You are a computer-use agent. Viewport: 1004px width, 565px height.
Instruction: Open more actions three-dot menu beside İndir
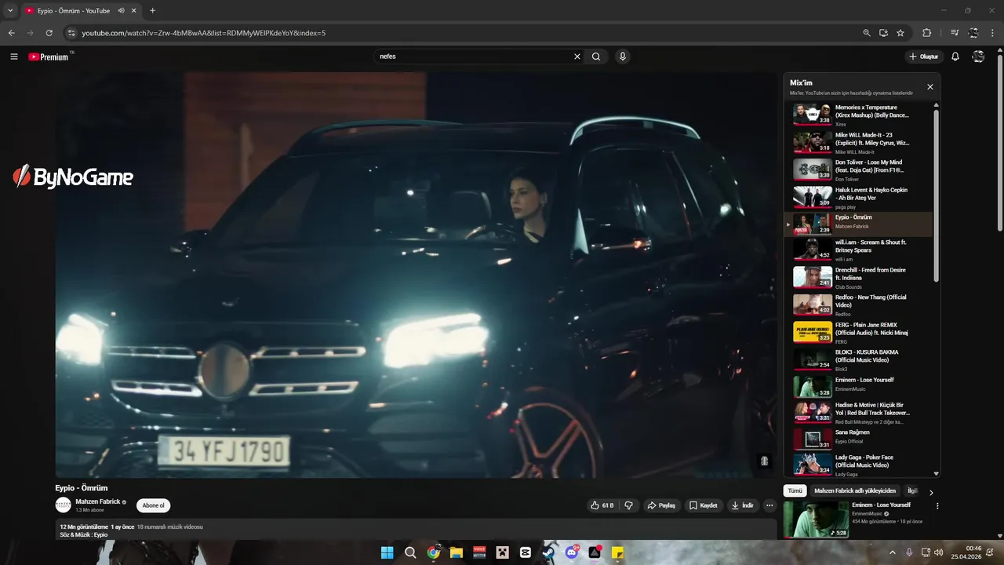coord(769,505)
